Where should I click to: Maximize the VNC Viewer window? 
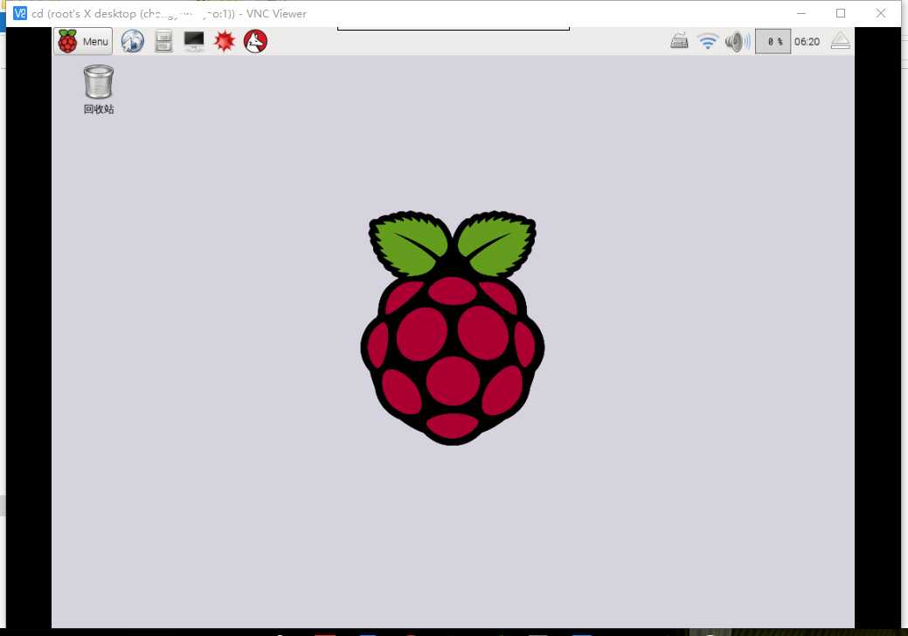click(841, 13)
